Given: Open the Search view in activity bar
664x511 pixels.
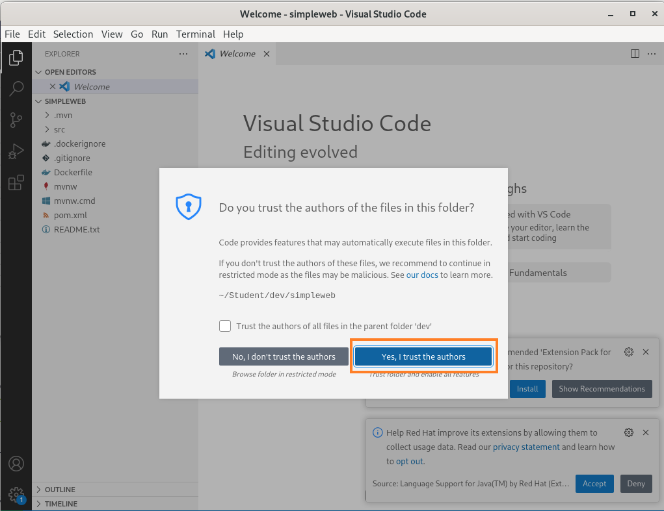Looking at the screenshot, I should click(16, 89).
